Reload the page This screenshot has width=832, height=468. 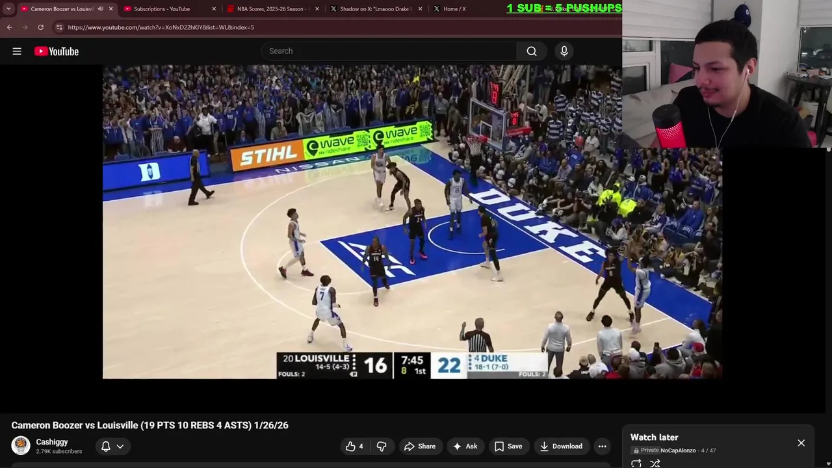(40, 27)
